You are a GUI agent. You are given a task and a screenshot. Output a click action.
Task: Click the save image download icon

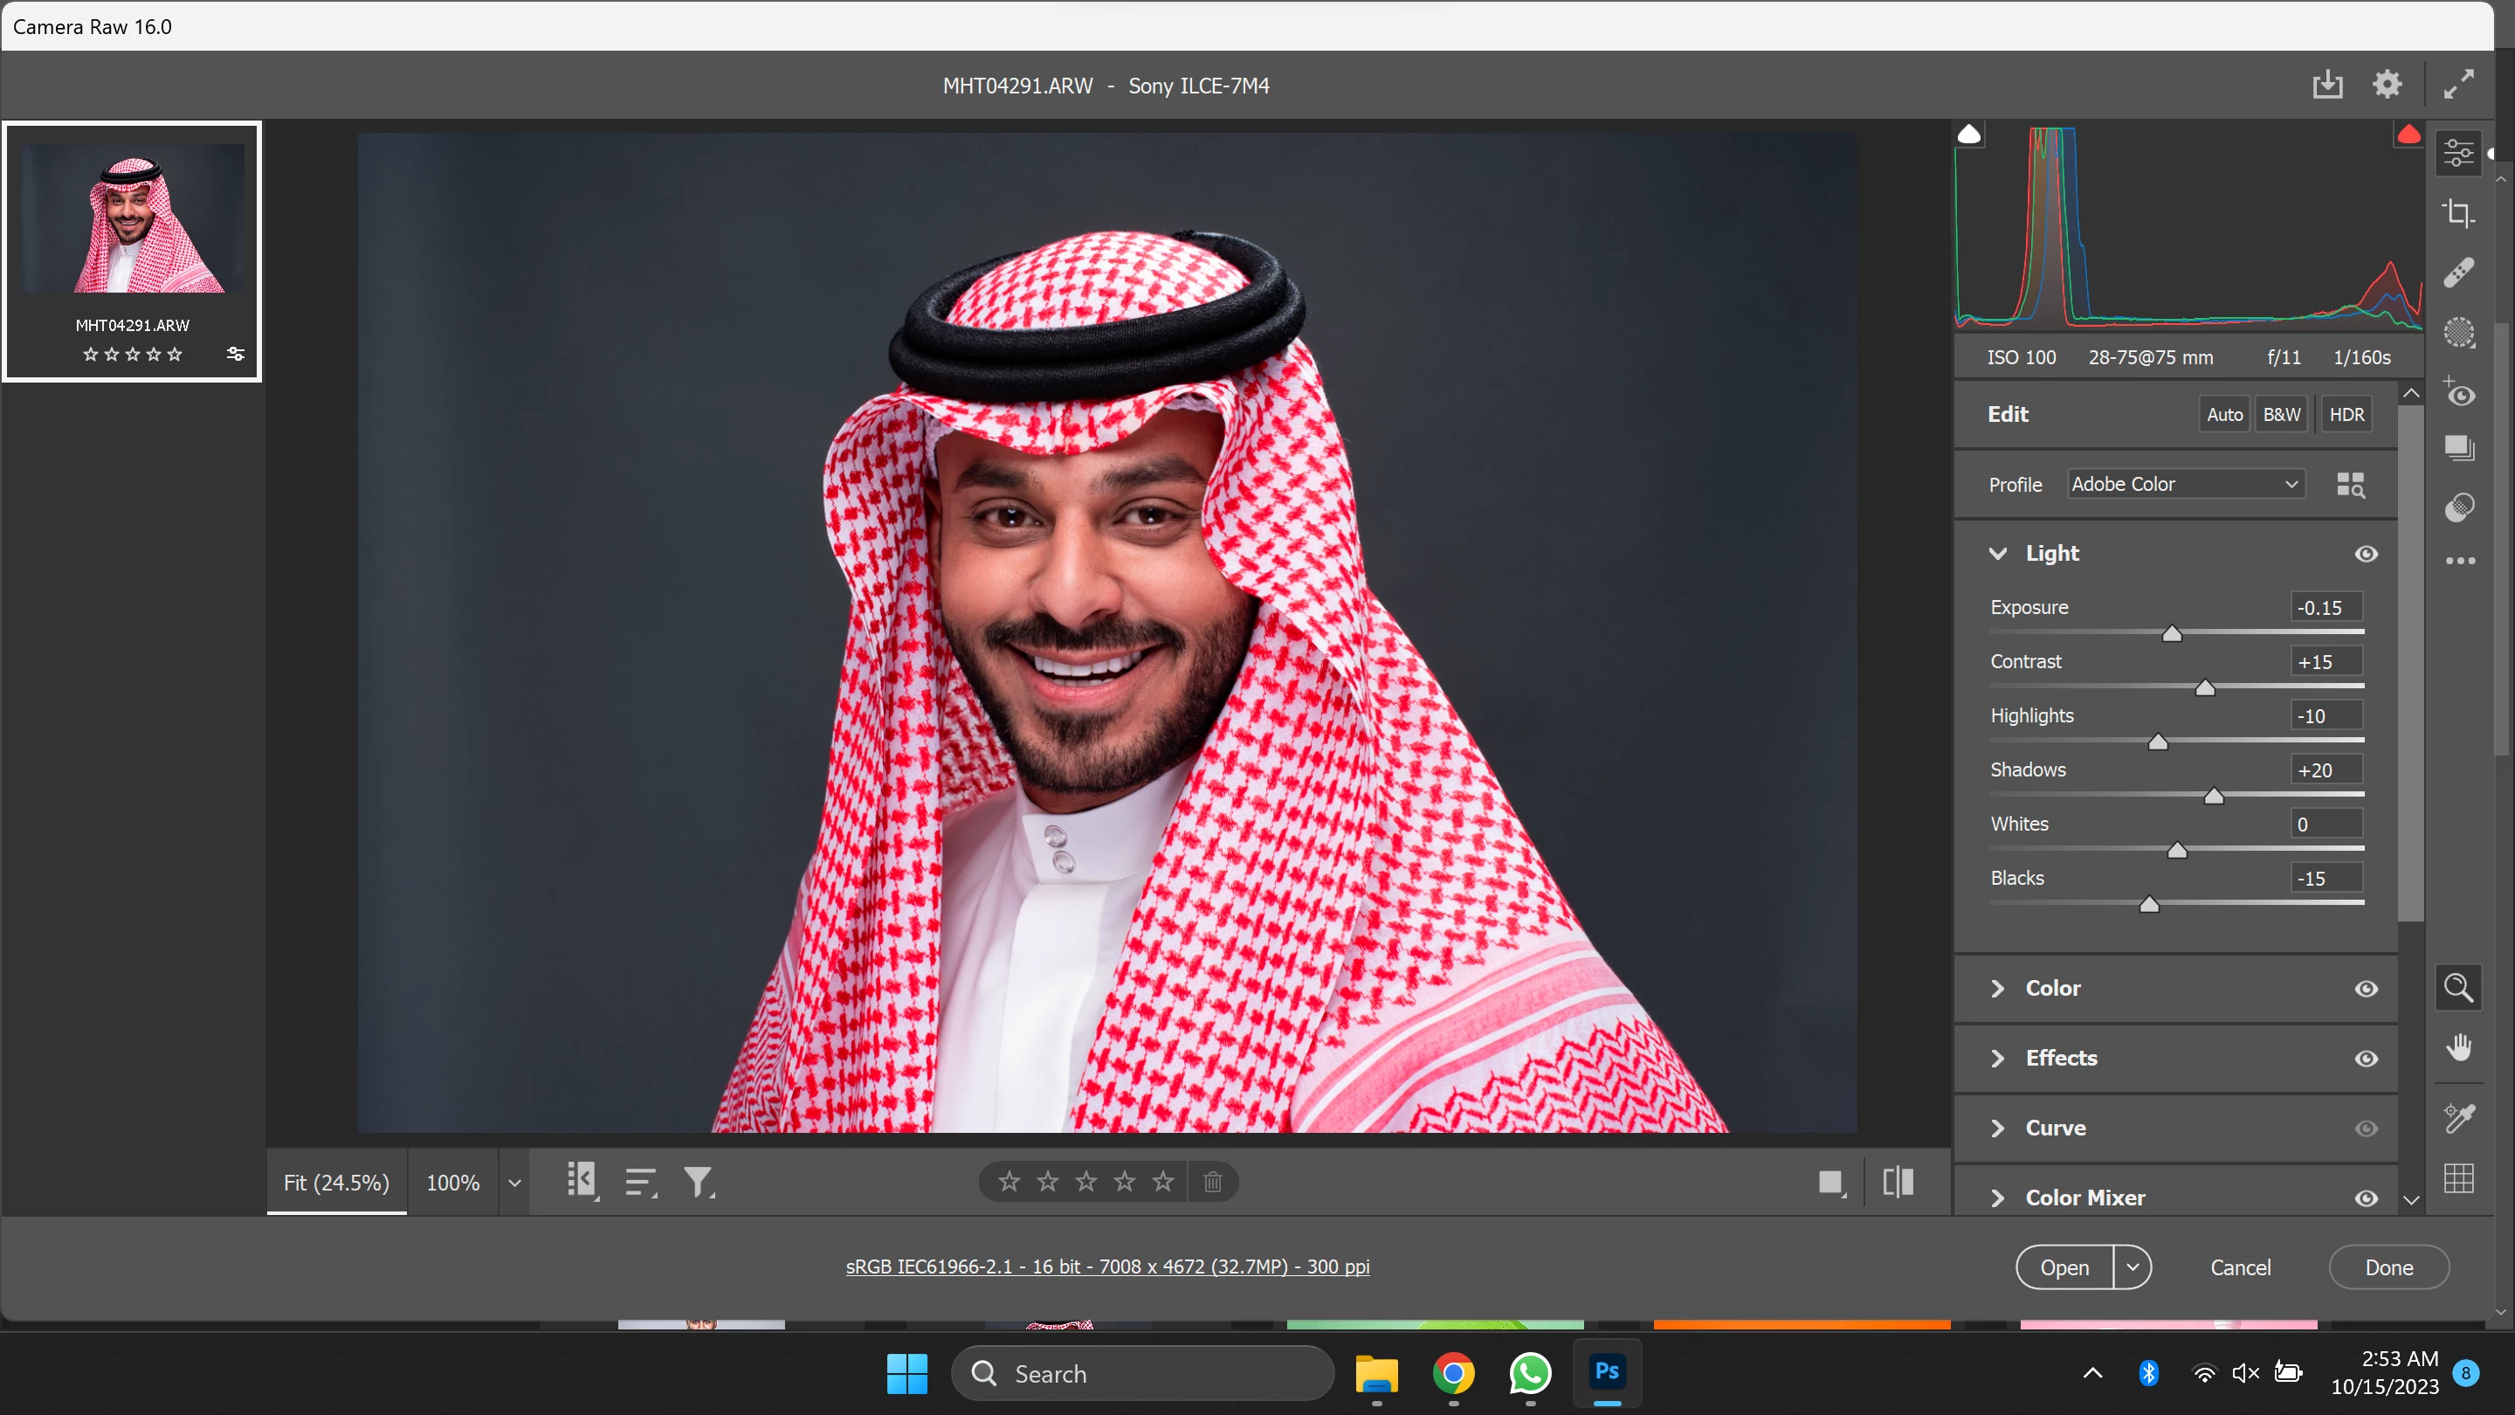[2327, 85]
